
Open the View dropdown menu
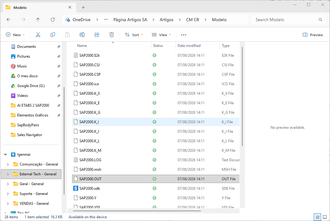161,35
